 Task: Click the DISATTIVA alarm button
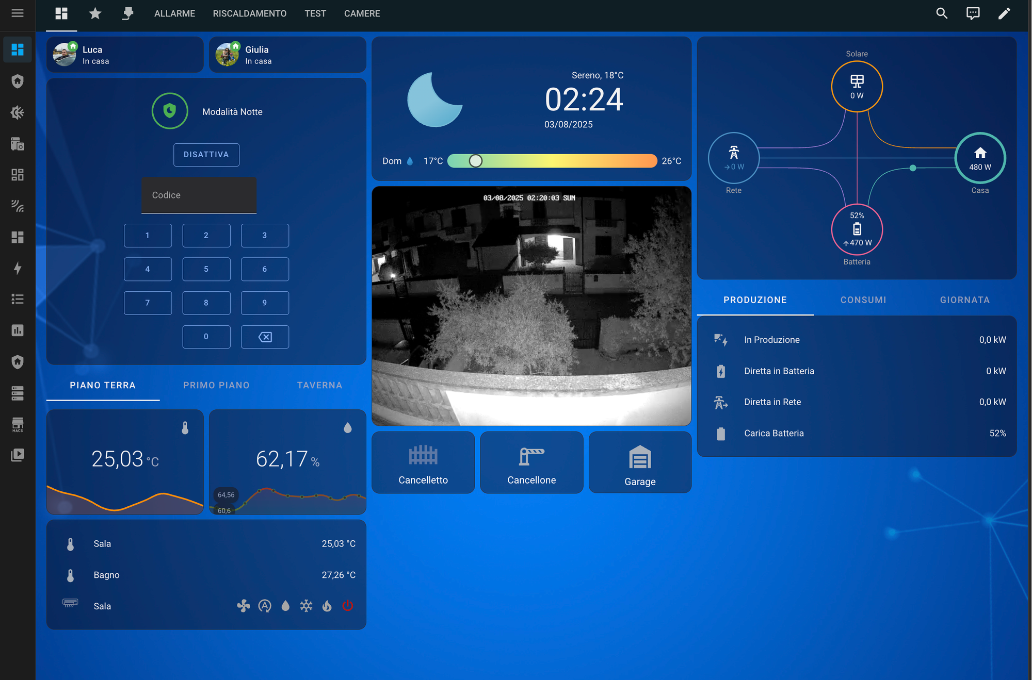coord(206,155)
